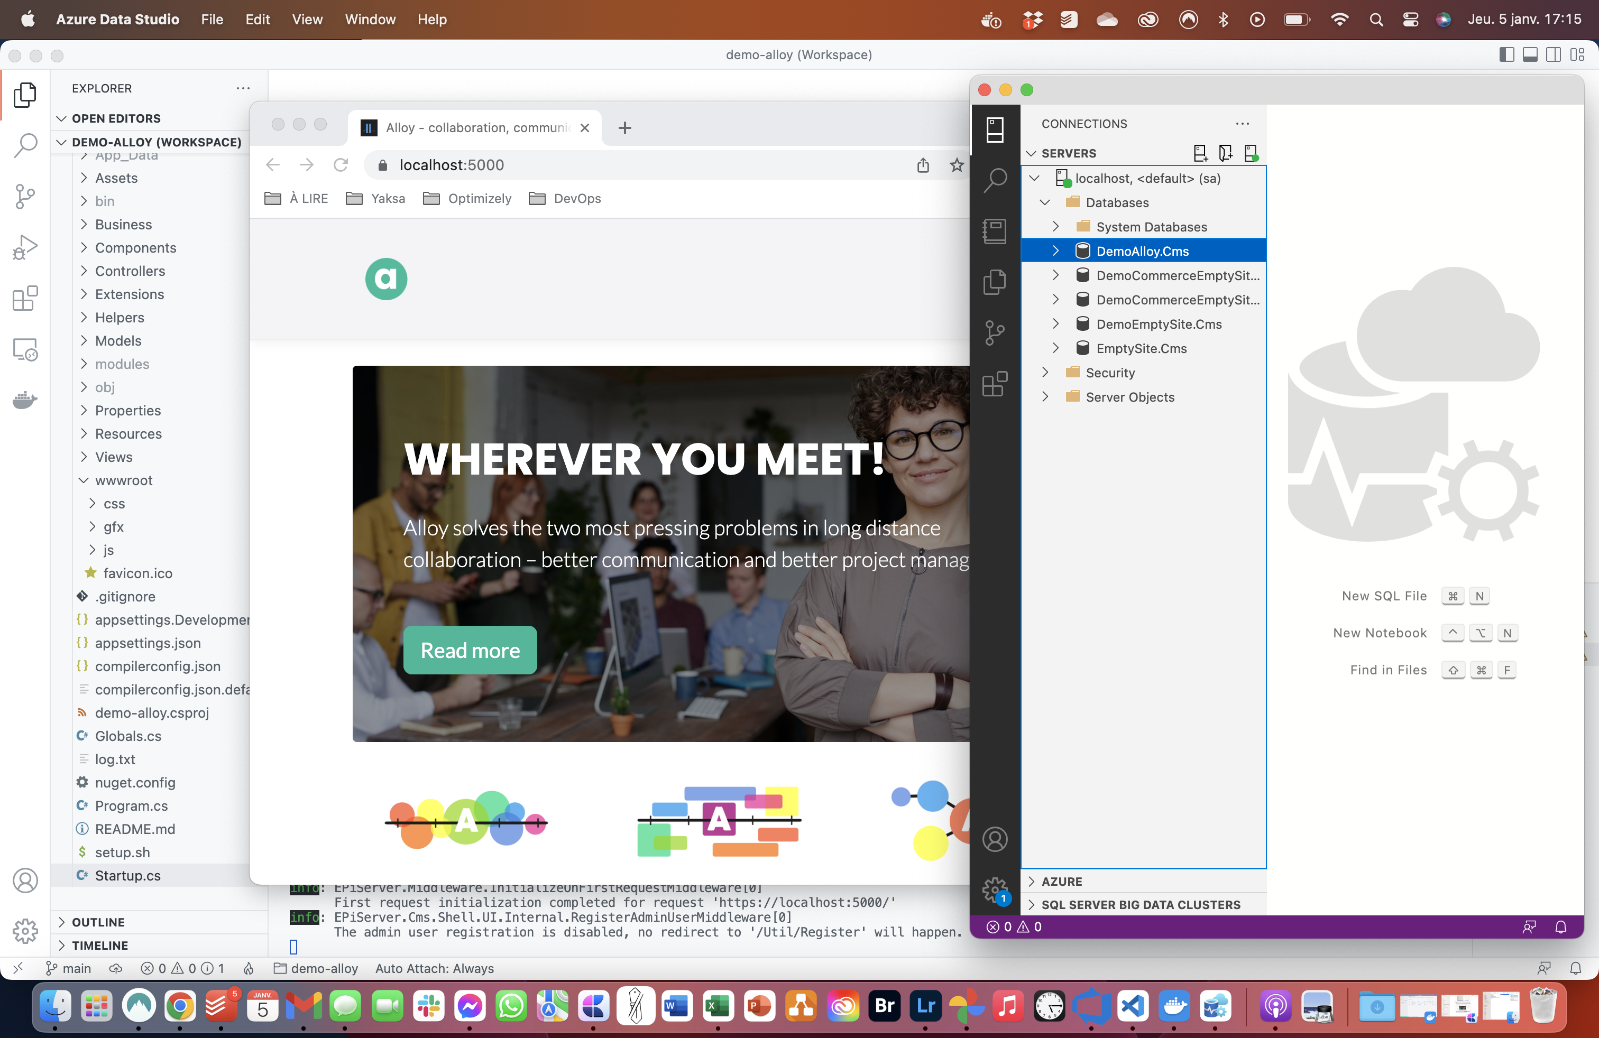The height and width of the screenshot is (1038, 1599).
Task: Expand the AZURE section
Action: pos(1062,882)
